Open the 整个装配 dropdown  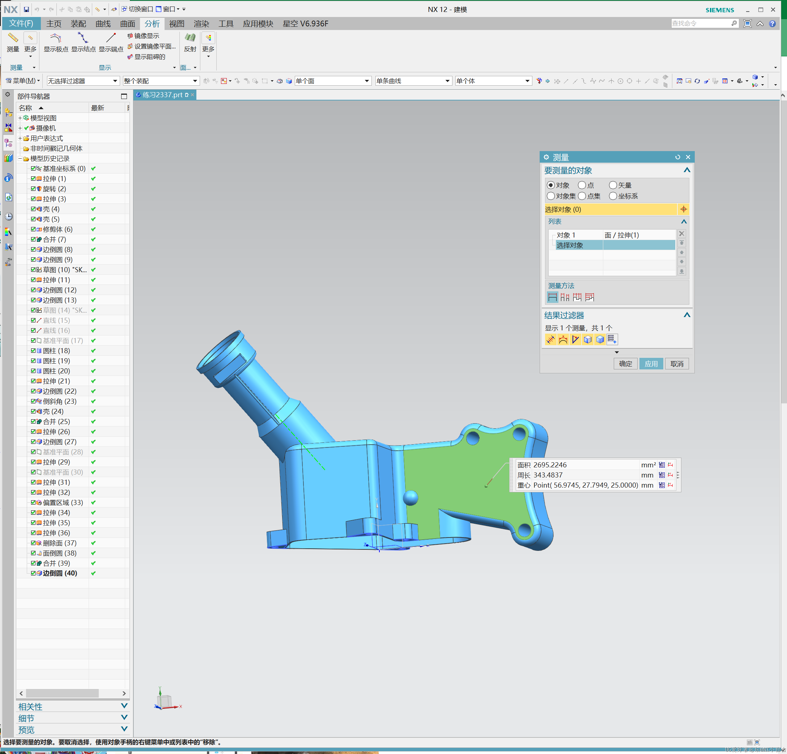(161, 81)
